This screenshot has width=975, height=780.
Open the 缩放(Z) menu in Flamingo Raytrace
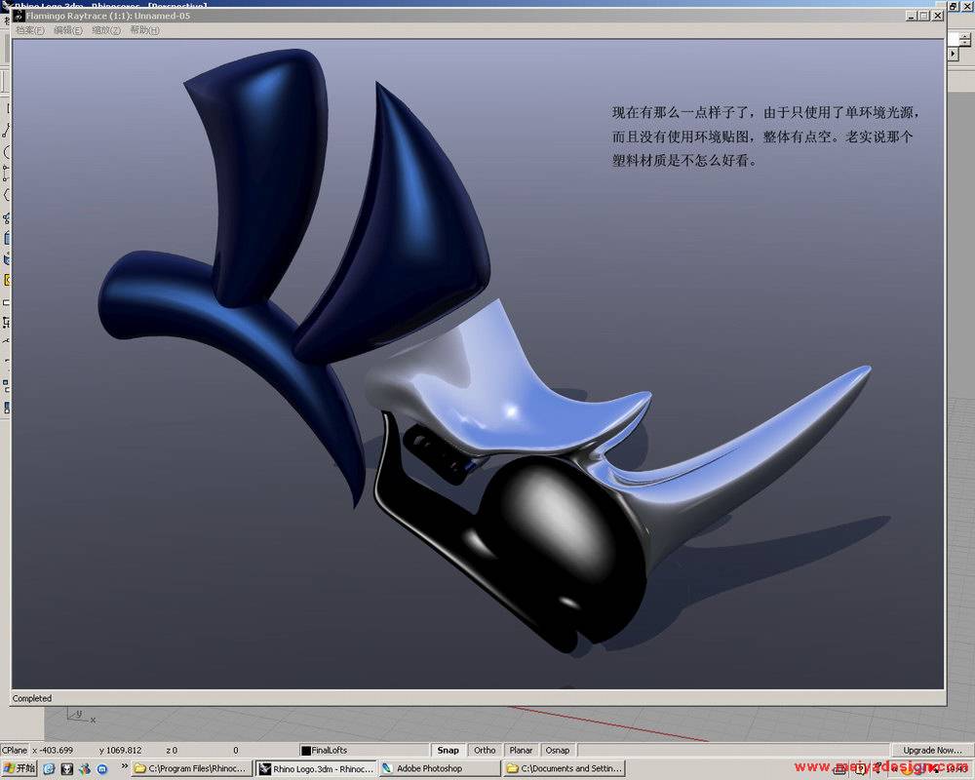point(106,30)
